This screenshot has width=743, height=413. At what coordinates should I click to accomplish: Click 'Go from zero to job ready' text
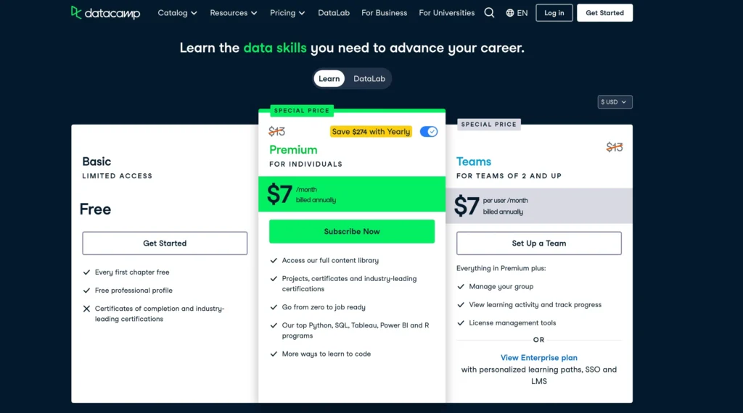(x=324, y=307)
